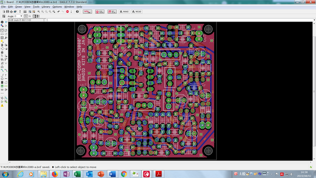Click the warning Errors icon in left toolbar
The width and height of the screenshot is (316, 178).
pyautogui.click(x=2, y=105)
